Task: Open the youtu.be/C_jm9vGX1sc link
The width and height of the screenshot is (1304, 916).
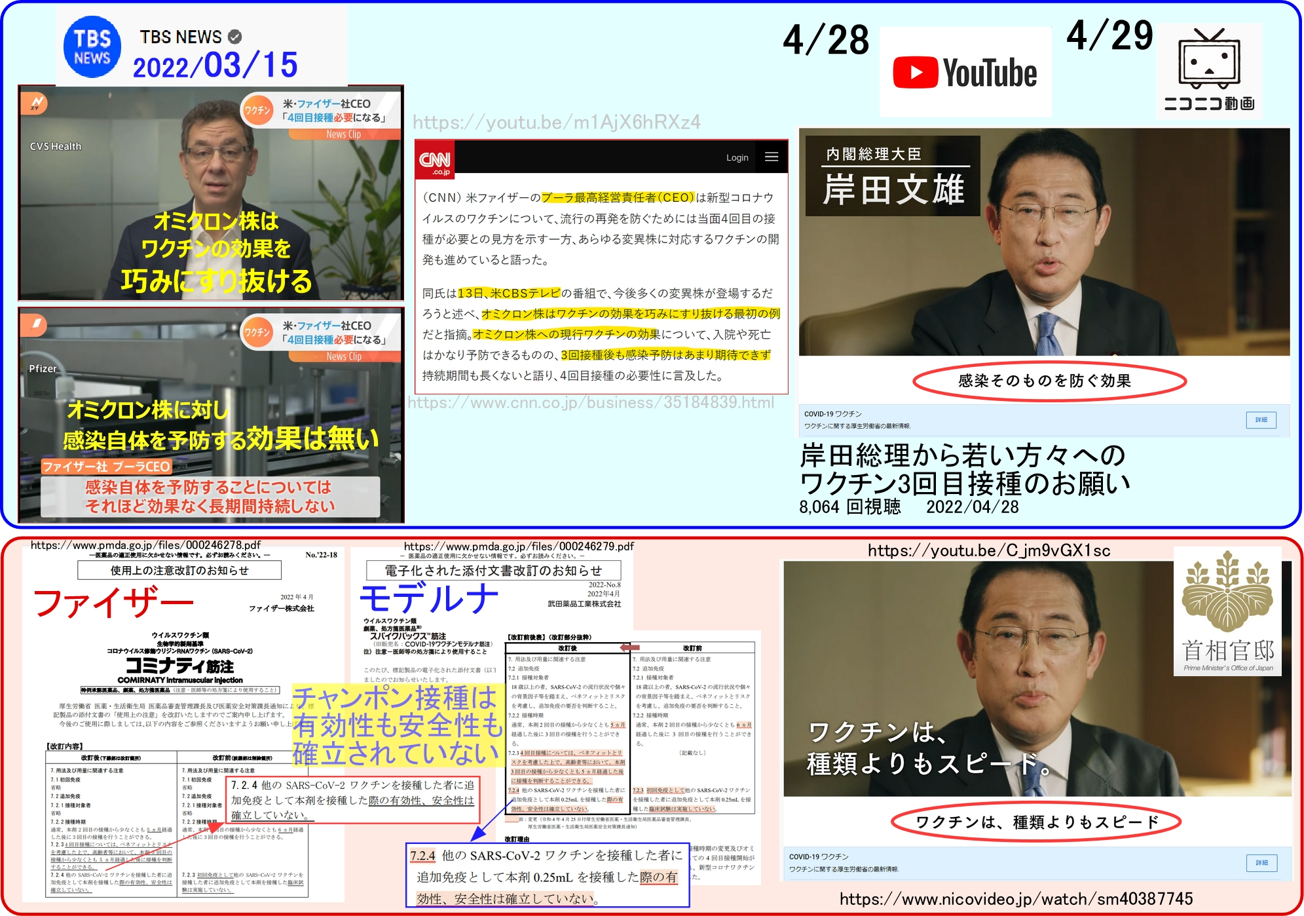Action: click(x=989, y=550)
